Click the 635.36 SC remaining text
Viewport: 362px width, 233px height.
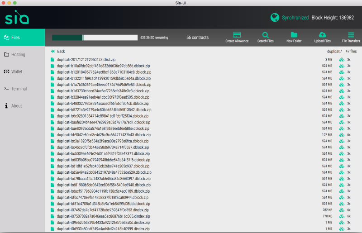pos(154,38)
